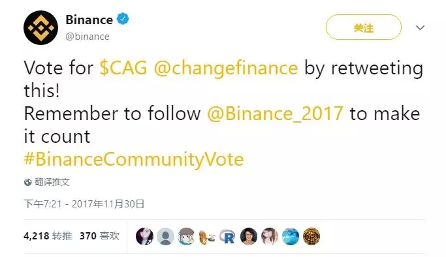
Task: Click 翻译推文 to translate tweet
Action: pyautogui.click(x=52, y=182)
